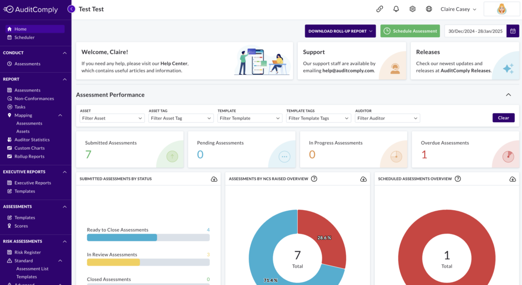This screenshot has height=285, width=522.
Task: Open AuditComply Releases link
Action: coord(465,70)
